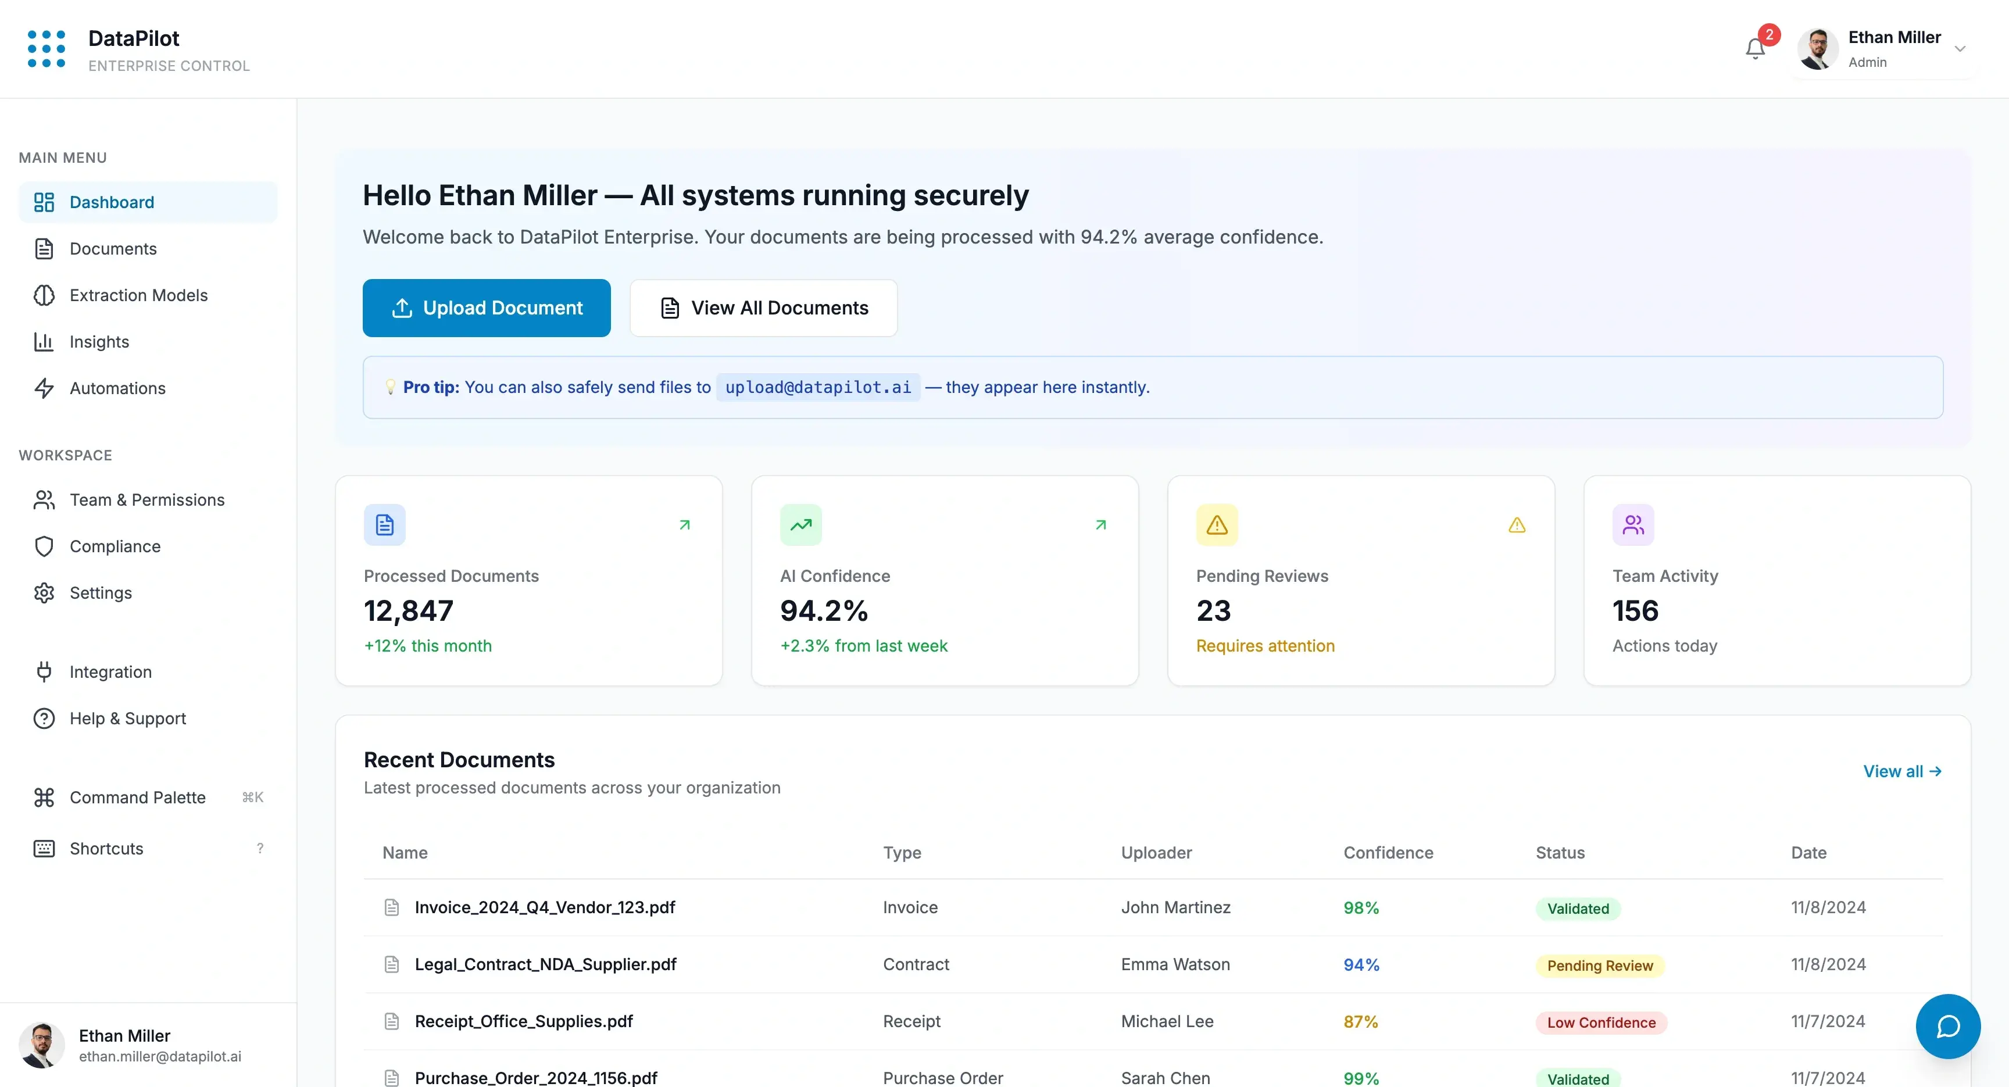Click the Pending Reviews warning icon
The width and height of the screenshot is (2009, 1087).
(x=1515, y=525)
